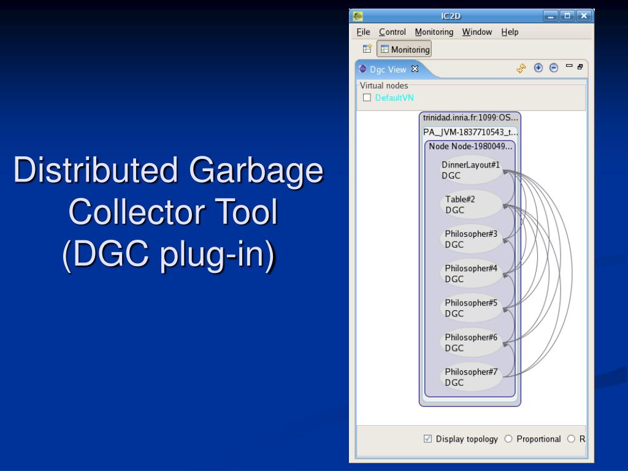Click the yellow refresh icon in Dgc View
Image resolution: width=628 pixels, height=471 pixels.
[521, 69]
